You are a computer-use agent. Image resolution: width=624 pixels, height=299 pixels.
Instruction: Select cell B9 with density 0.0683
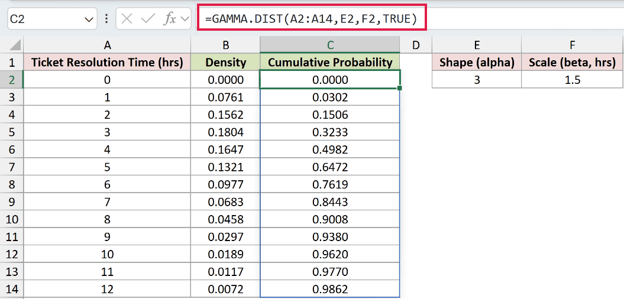click(x=225, y=202)
